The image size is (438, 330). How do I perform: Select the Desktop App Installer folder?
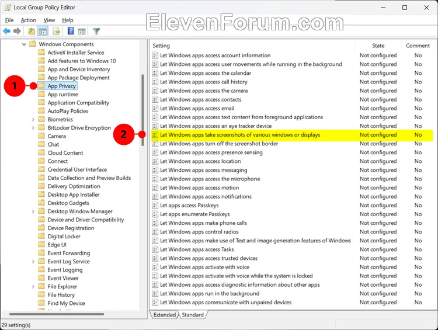pos(74,194)
